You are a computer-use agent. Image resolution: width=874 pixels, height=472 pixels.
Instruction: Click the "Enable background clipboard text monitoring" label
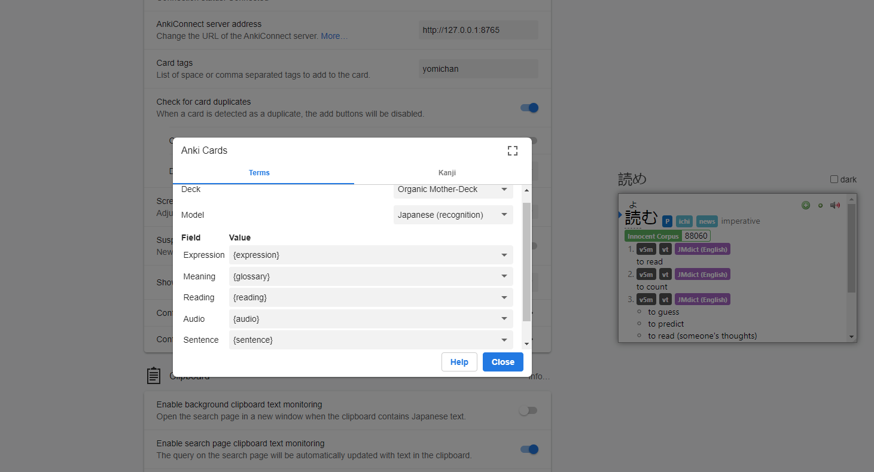coord(239,404)
